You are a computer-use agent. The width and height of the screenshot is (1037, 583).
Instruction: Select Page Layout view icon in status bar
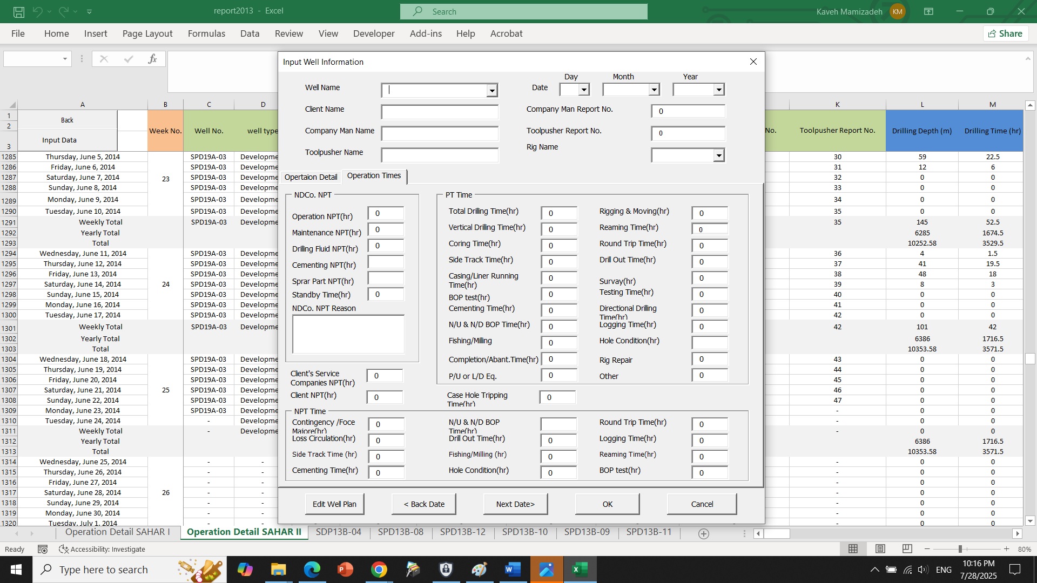880,549
